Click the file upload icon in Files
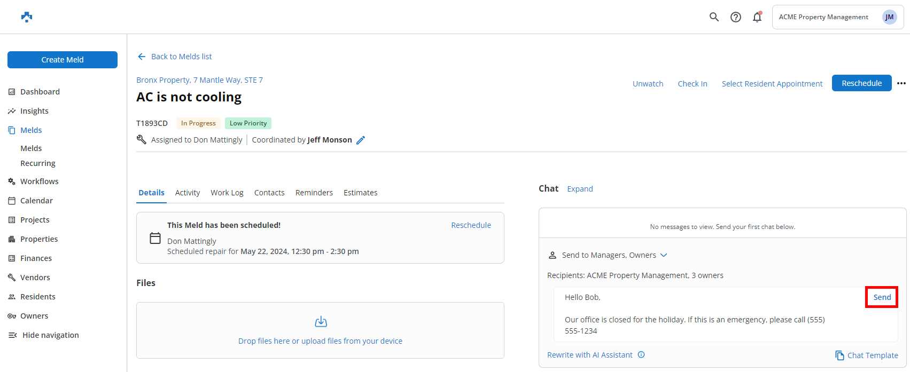Image resolution: width=910 pixels, height=372 pixels. tap(321, 322)
